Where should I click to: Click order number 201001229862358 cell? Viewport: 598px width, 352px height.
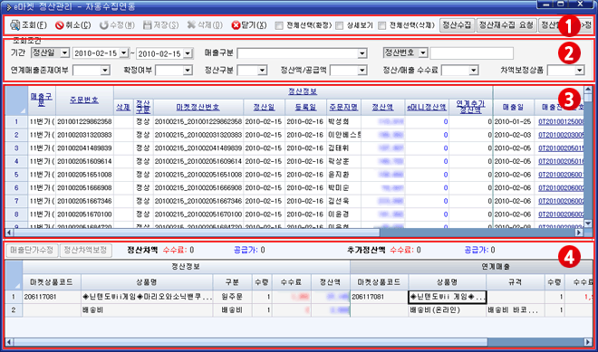click(x=84, y=122)
